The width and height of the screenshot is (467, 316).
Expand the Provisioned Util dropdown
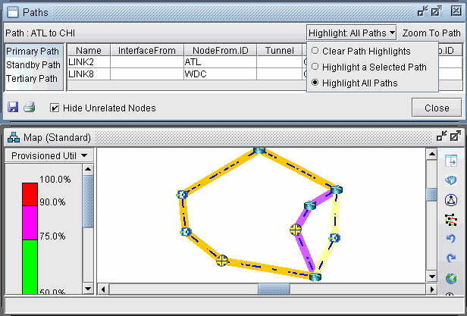(x=48, y=155)
